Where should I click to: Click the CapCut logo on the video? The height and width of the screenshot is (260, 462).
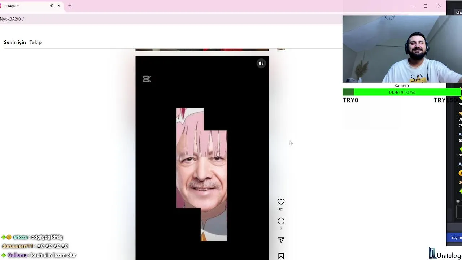pos(147,79)
